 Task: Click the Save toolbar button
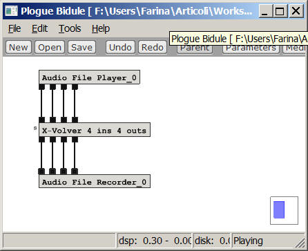click(81, 47)
